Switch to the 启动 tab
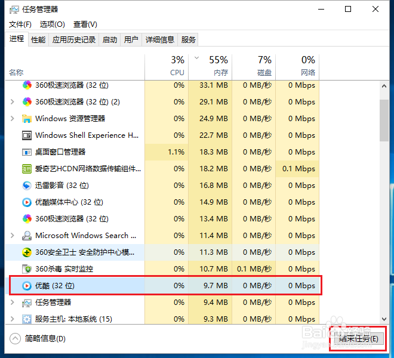This screenshot has height=358, width=394. pyautogui.click(x=110, y=40)
